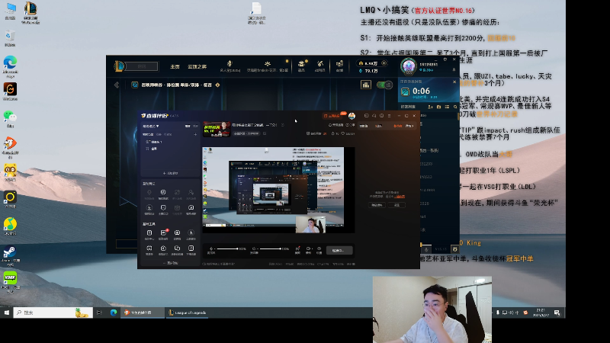Click the orange button in 直播伴侣 title bar
Image resolution: width=610 pixels, height=343 pixels.
334,116
